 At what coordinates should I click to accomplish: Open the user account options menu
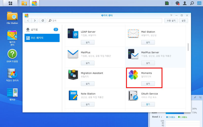coord(185,3)
